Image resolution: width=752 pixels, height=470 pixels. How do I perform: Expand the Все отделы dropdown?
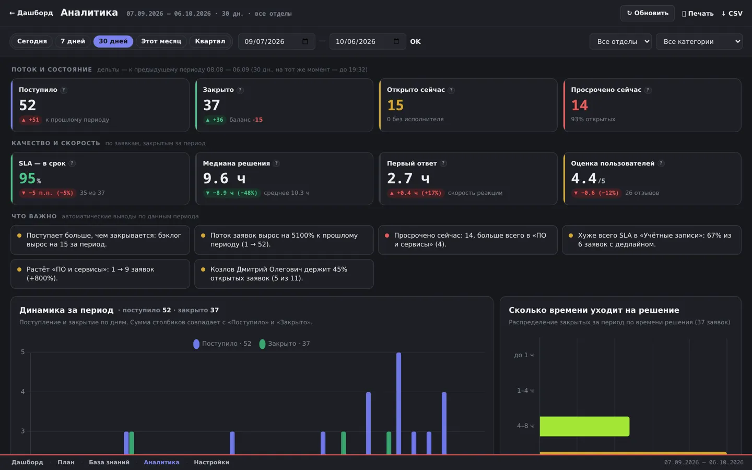click(620, 41)
